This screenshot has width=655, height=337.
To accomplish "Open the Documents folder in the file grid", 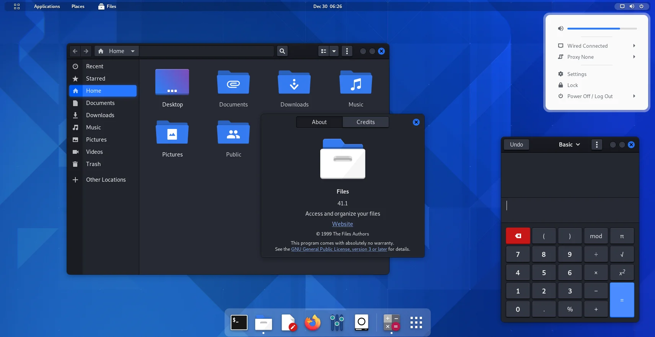I will [233, 82].
